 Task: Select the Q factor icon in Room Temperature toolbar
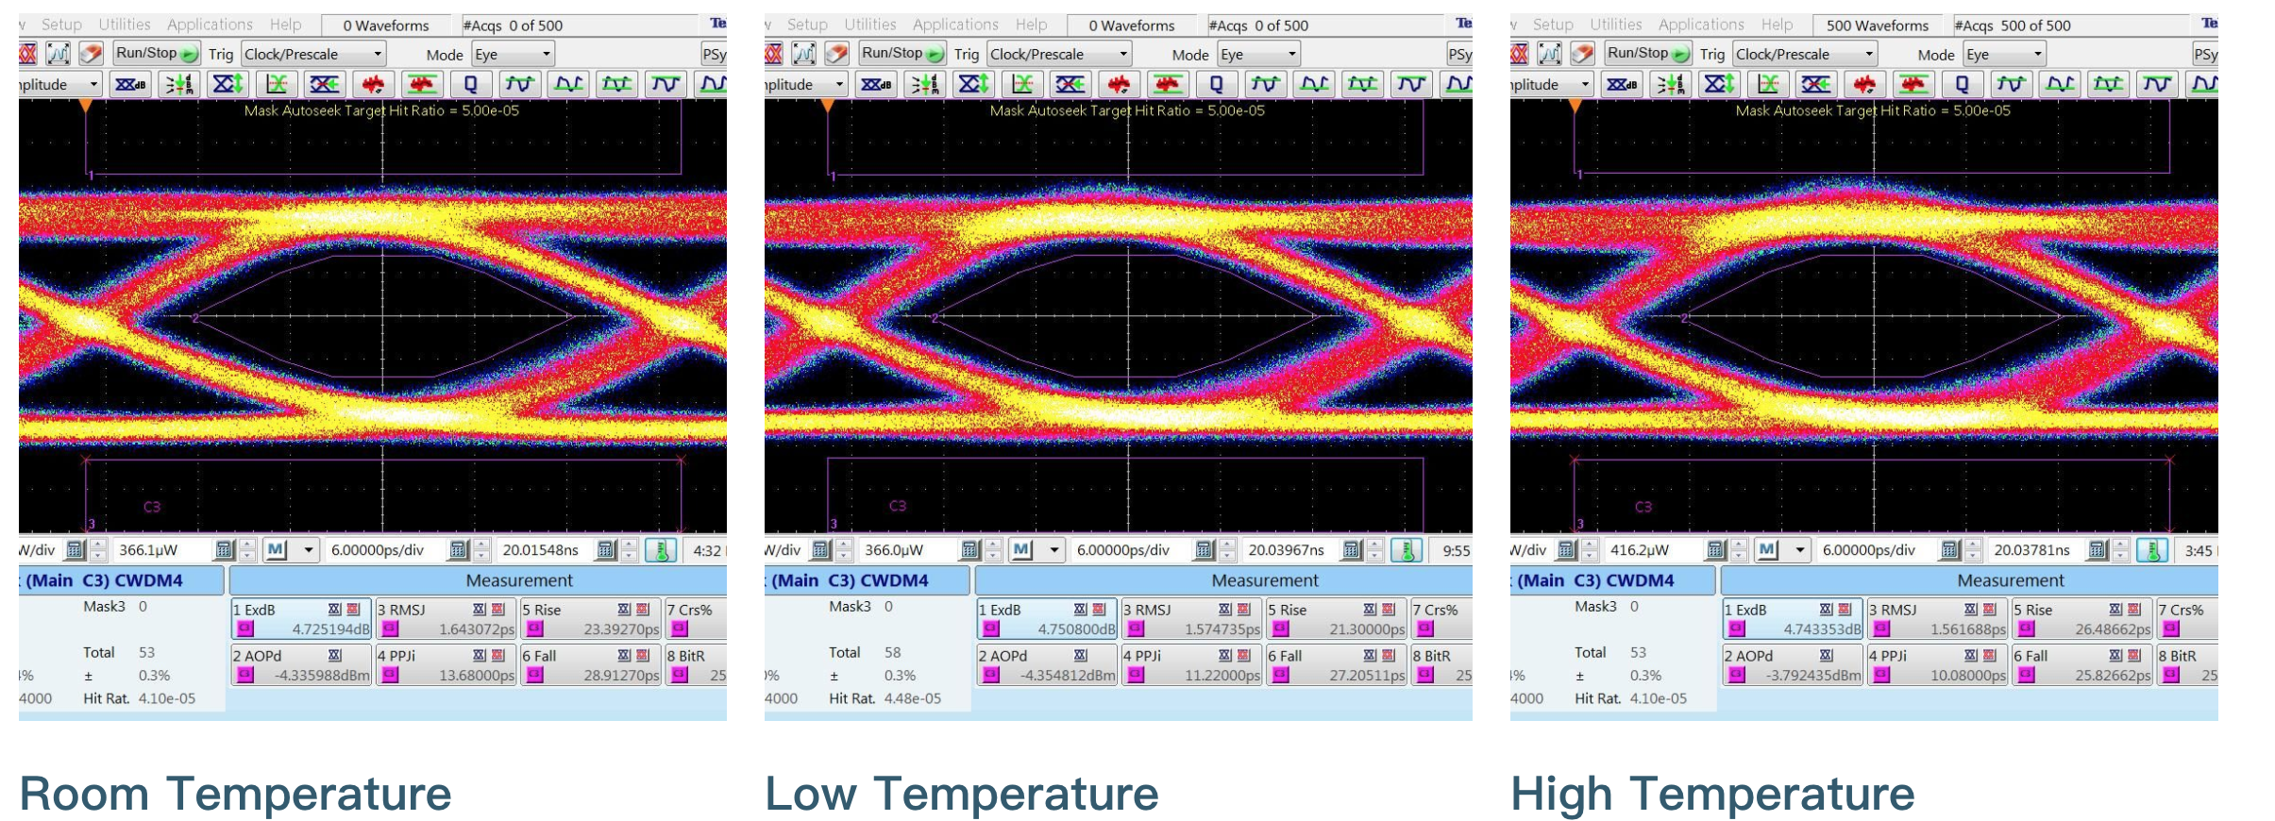(470, 84)
